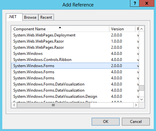Open the dialog help question mark
The height and width of the screenshot is (131, 156).
point(135,3)
